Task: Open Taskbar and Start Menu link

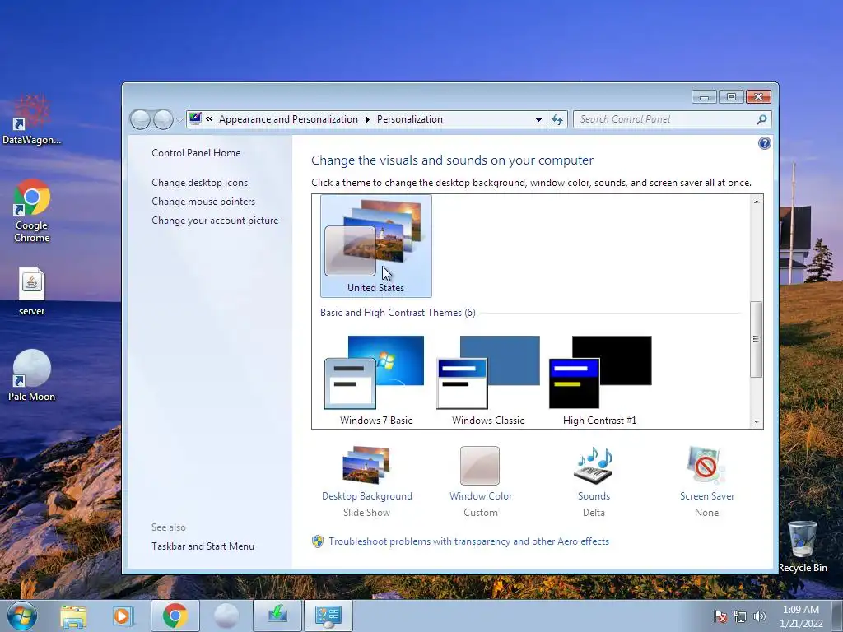Action: point(203,546)
